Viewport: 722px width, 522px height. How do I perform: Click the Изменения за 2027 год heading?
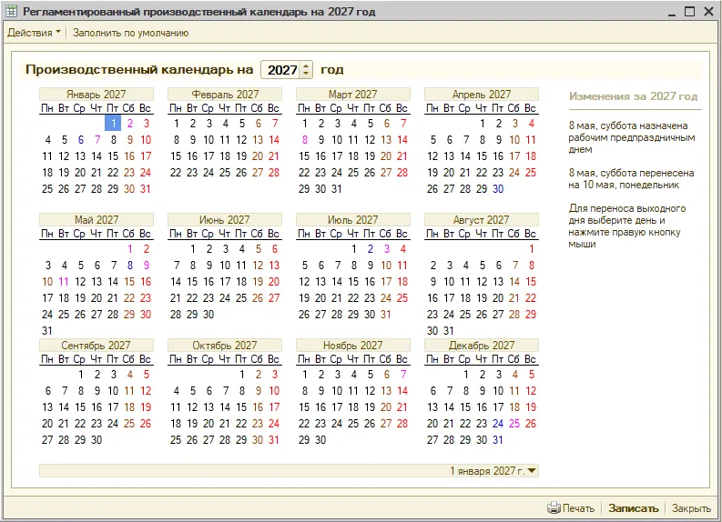(x=633, y=96)
